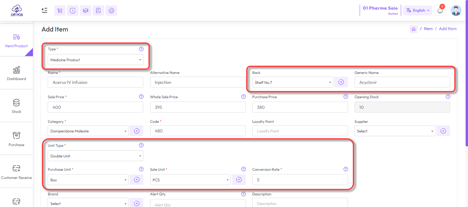Open the Category dropdown showing Domperidone Maleate
Image resolution: width=468 pixels, height=207 pixels.
coord(88,131)
